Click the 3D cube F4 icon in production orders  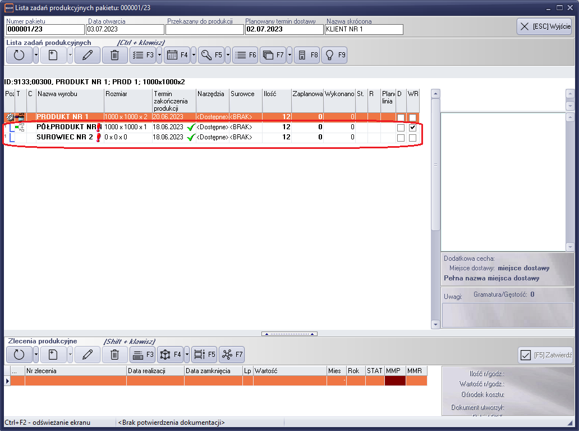coord(170,355)
